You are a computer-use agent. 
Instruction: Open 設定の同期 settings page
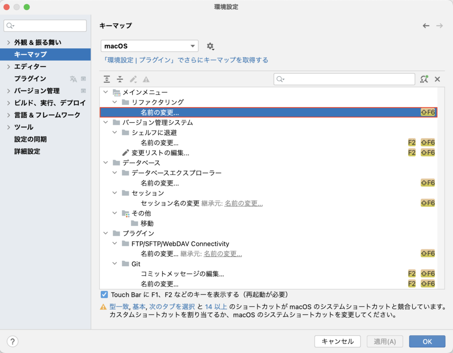31,140
